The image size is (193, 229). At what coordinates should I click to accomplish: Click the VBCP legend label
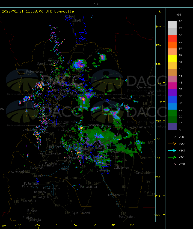coord(182,137)
